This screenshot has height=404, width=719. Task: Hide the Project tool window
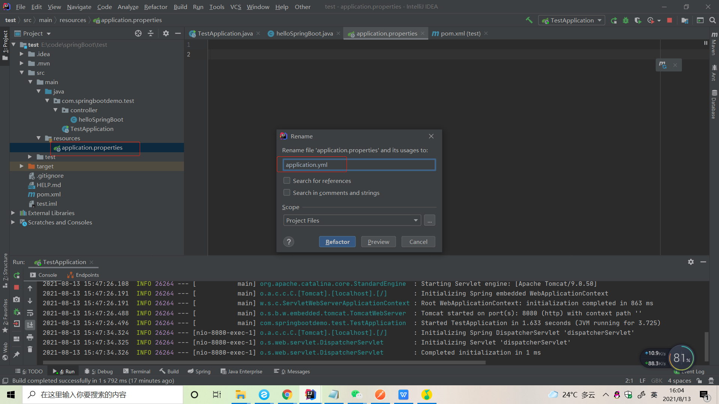tap(178, 33)
